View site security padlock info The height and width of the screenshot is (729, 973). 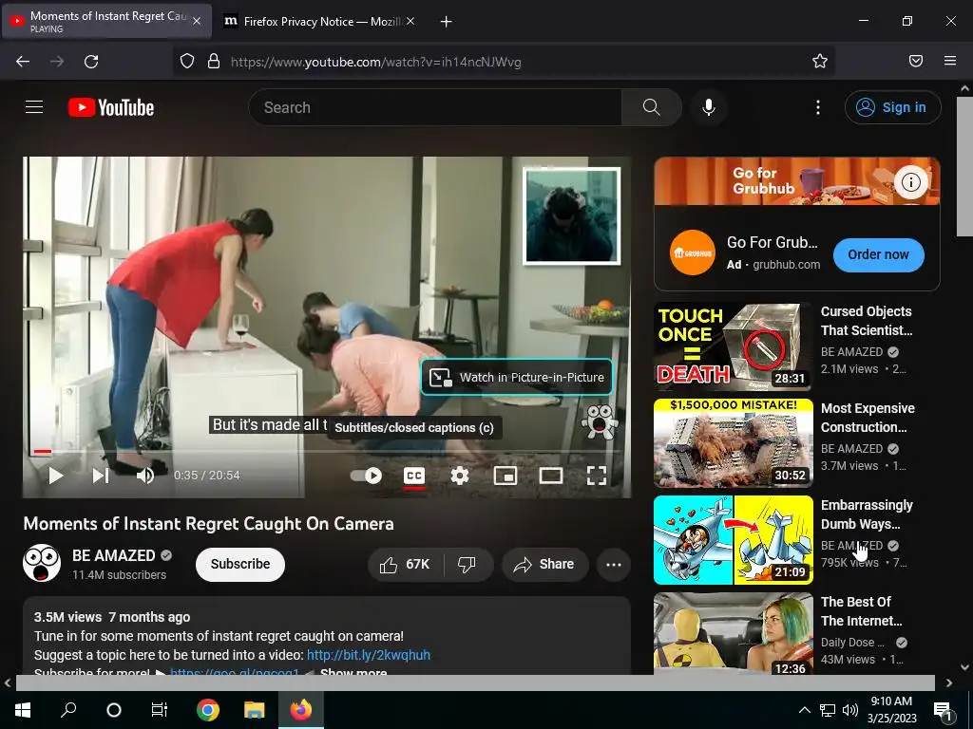coord(214,62)
